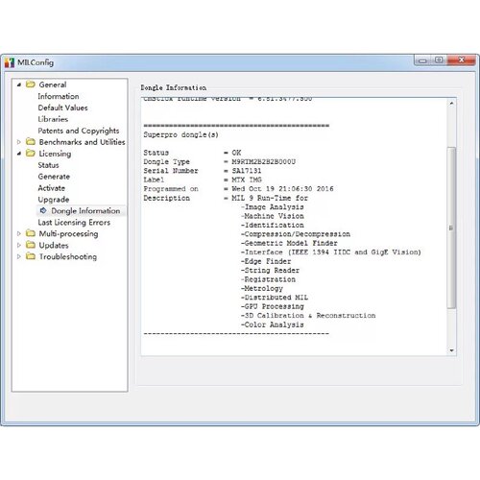Open Last Licensing Errors page

pyautogui.click(x=74, y=222)
